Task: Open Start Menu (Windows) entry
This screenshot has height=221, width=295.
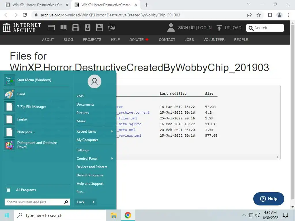Action: coord(37,80)
